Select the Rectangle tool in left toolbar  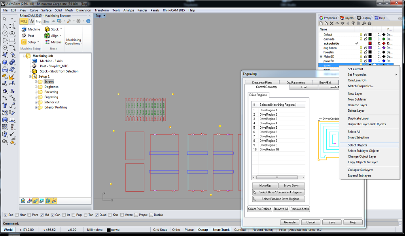[12, 40]
